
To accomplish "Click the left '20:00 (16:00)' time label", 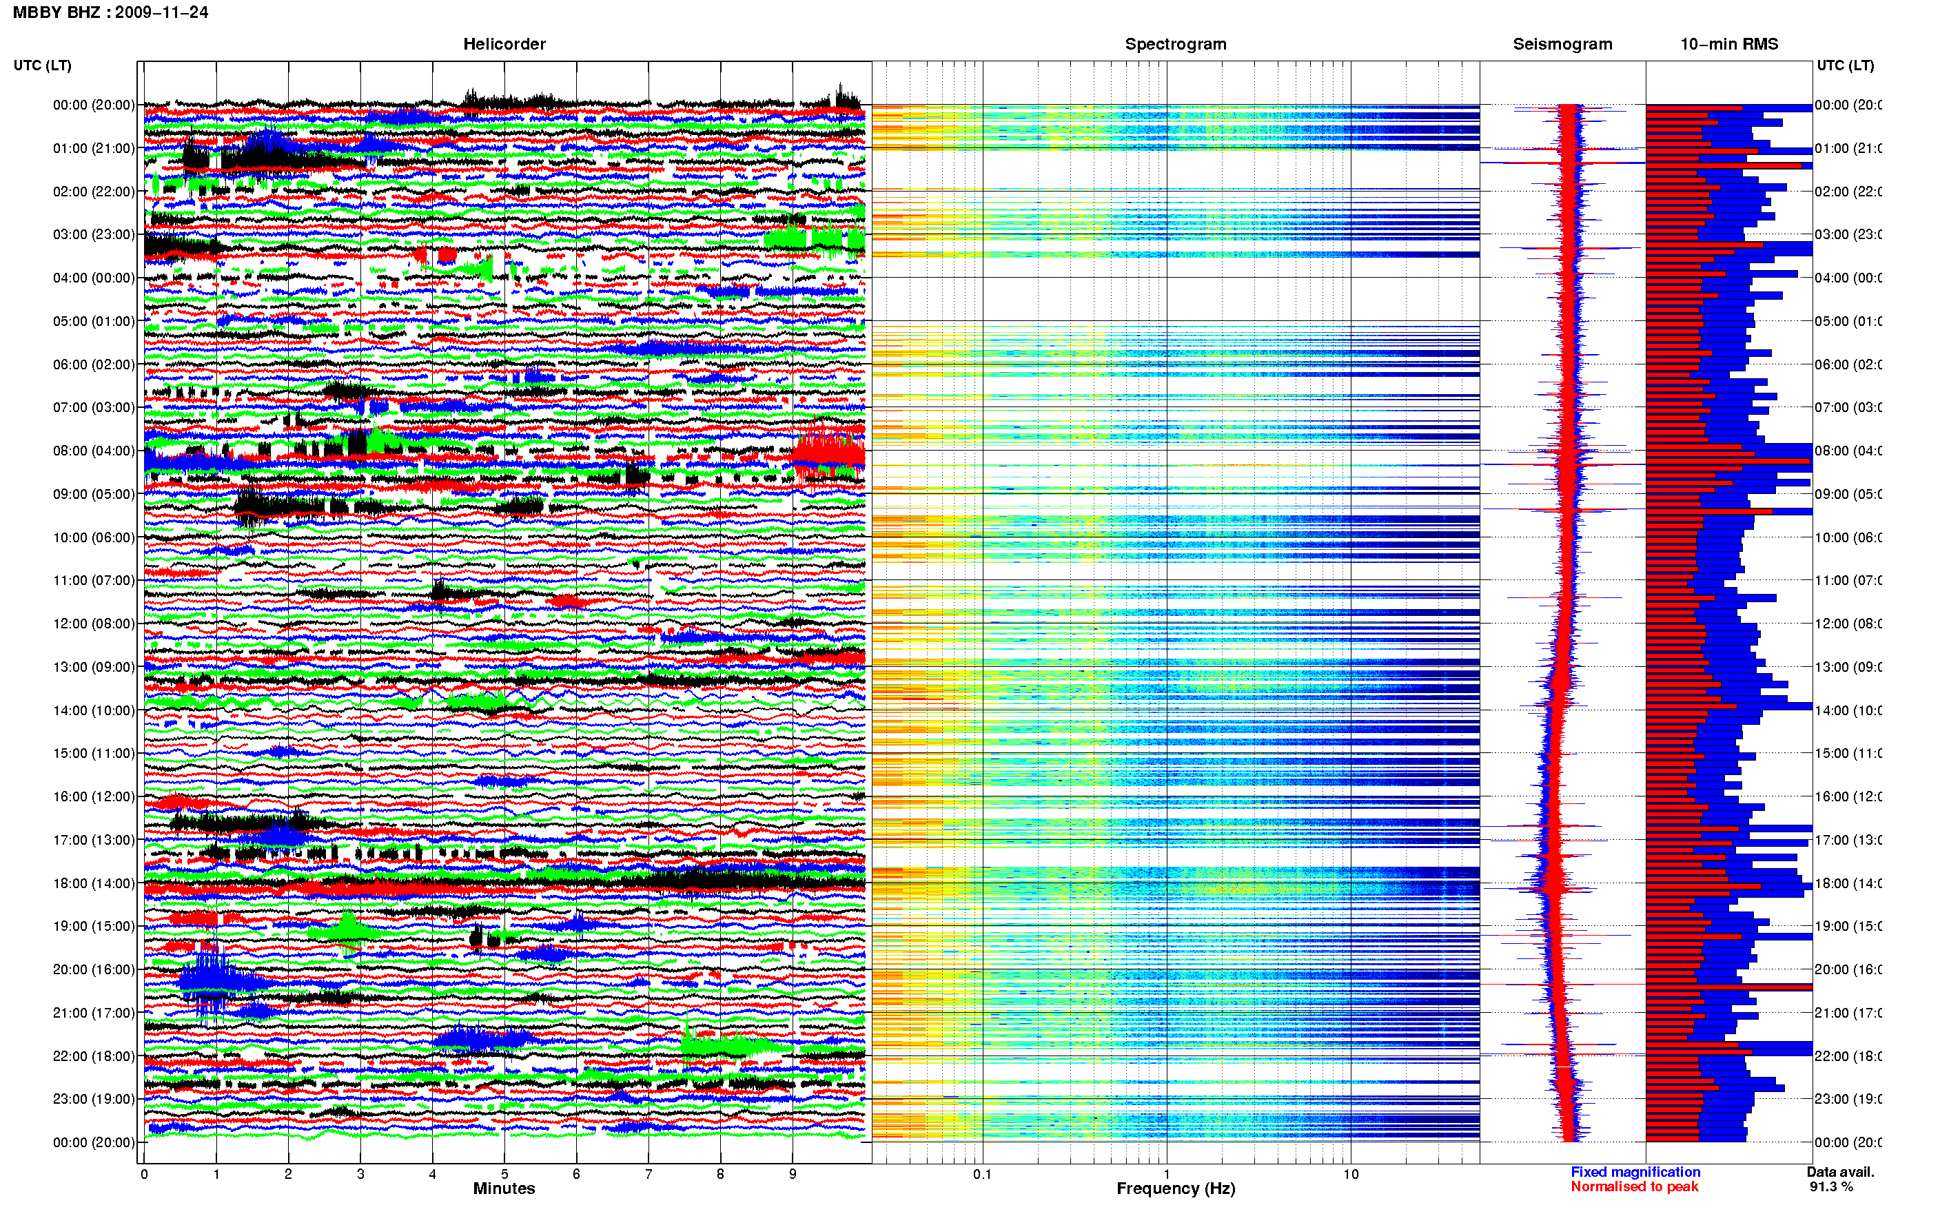I will click(94, 970).
